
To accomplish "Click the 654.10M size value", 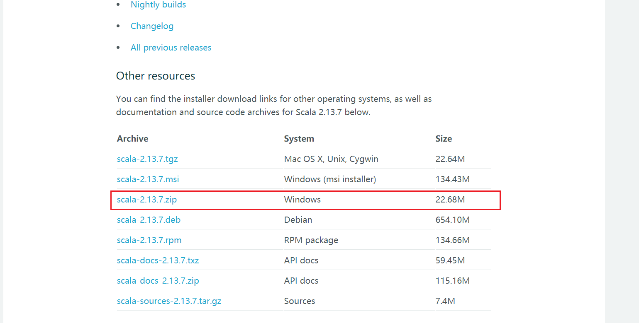I will point(453,220).
